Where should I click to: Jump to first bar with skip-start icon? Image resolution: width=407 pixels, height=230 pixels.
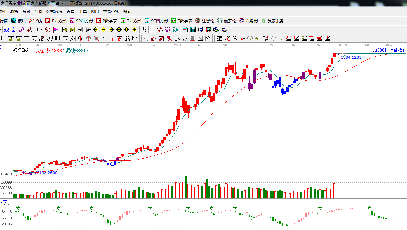coord(65,30)
